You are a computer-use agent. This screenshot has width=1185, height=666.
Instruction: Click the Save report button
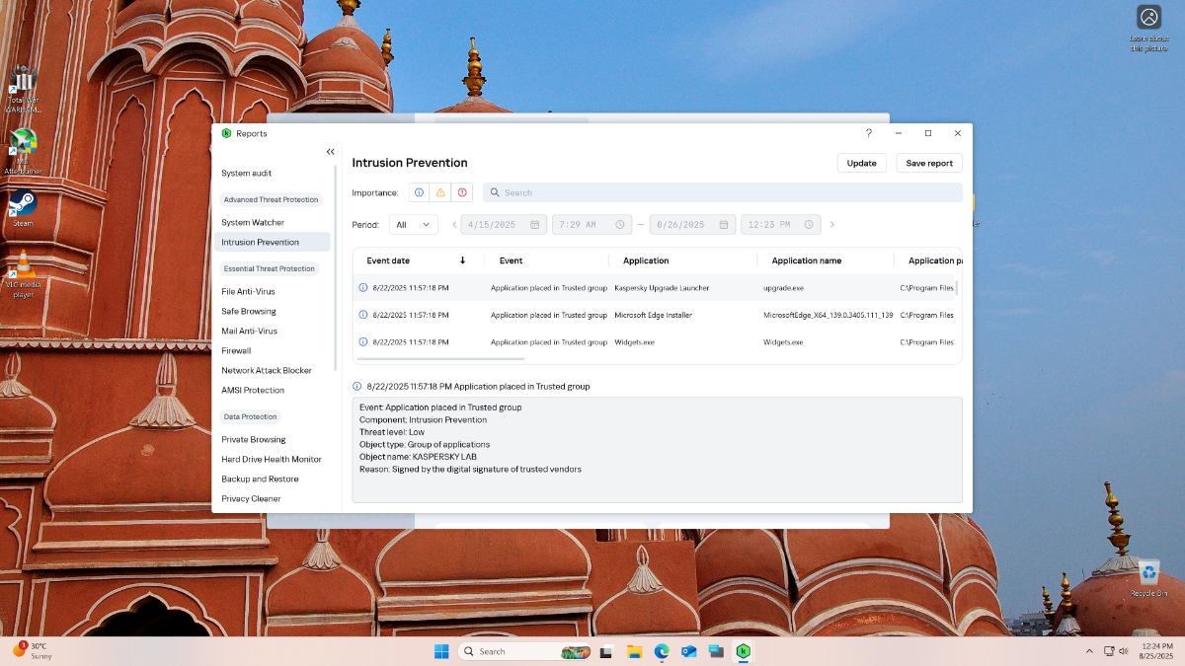(x=929, y=163)
